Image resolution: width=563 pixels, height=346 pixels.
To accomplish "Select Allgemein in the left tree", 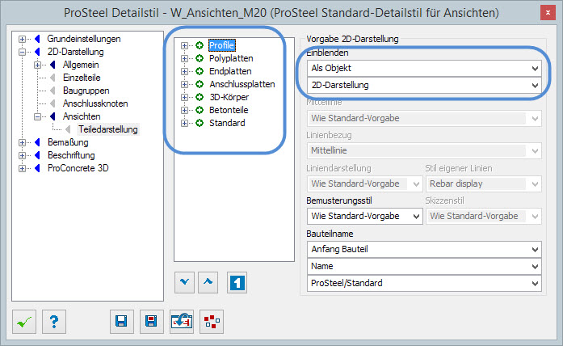I will coord(81,65).
